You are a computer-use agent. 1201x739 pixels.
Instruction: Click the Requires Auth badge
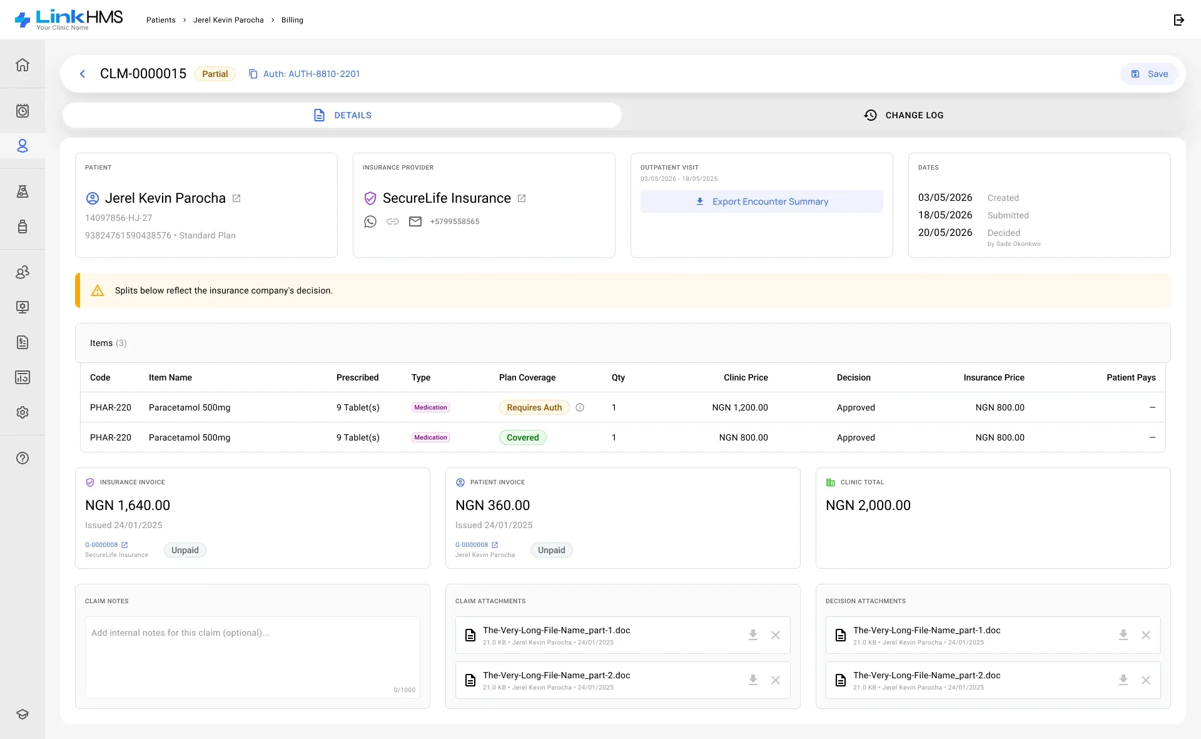pyautogui.click(x=534, y=407)
